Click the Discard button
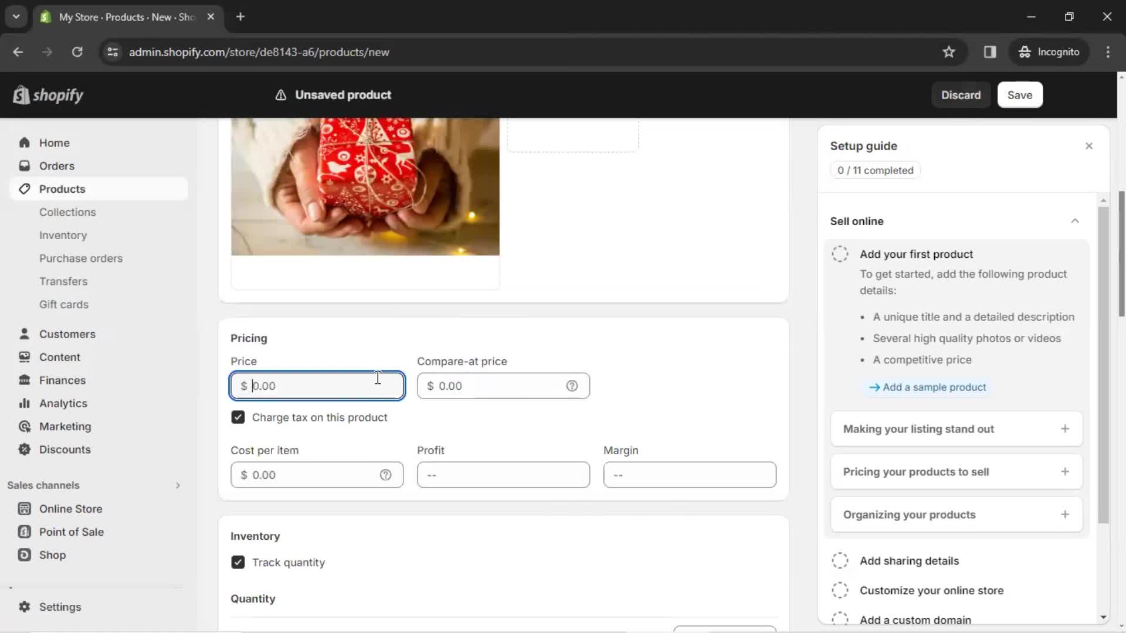This screenshot has width=1126, height=633. pyautogui.click(x=961, y=94)
